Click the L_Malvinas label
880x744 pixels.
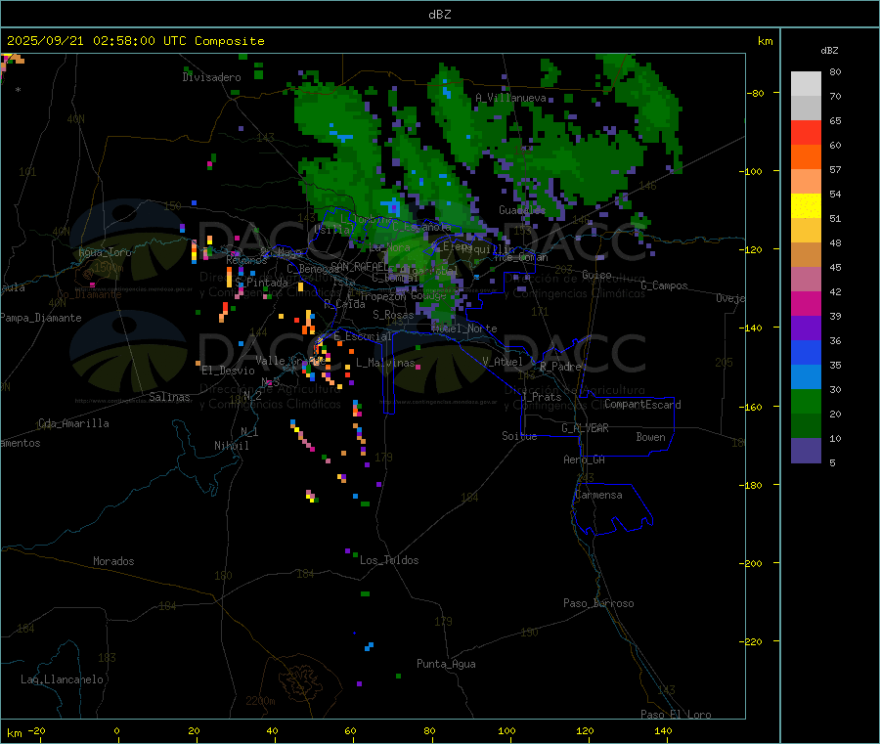click(385, 363)
